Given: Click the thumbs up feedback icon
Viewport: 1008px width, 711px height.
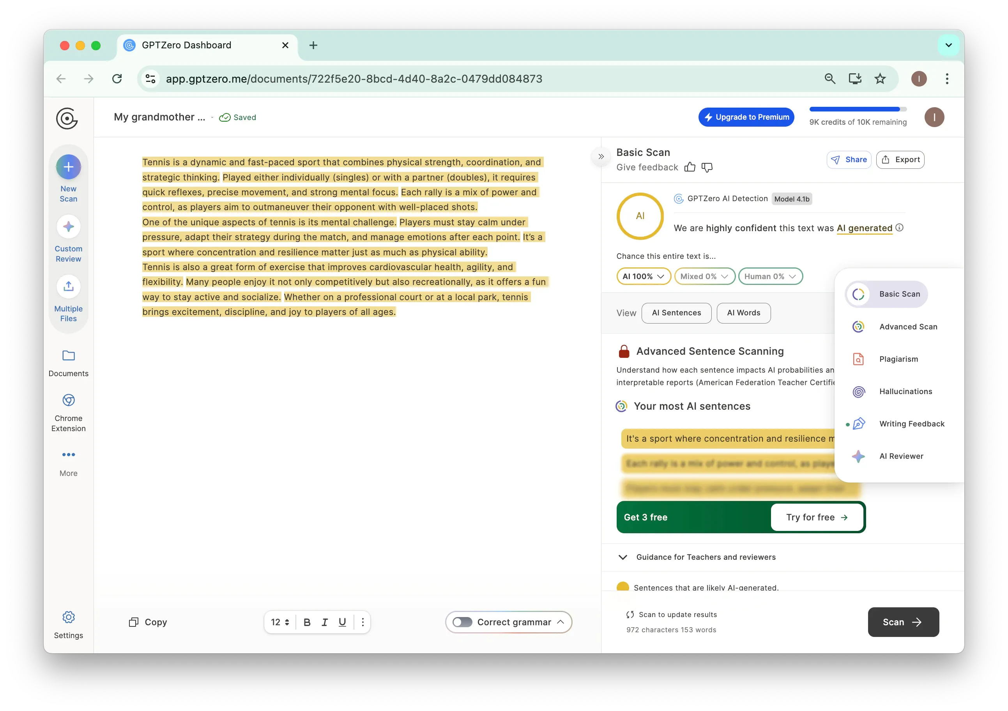Looking at the screenshot, I should click(x=690, y=167).
